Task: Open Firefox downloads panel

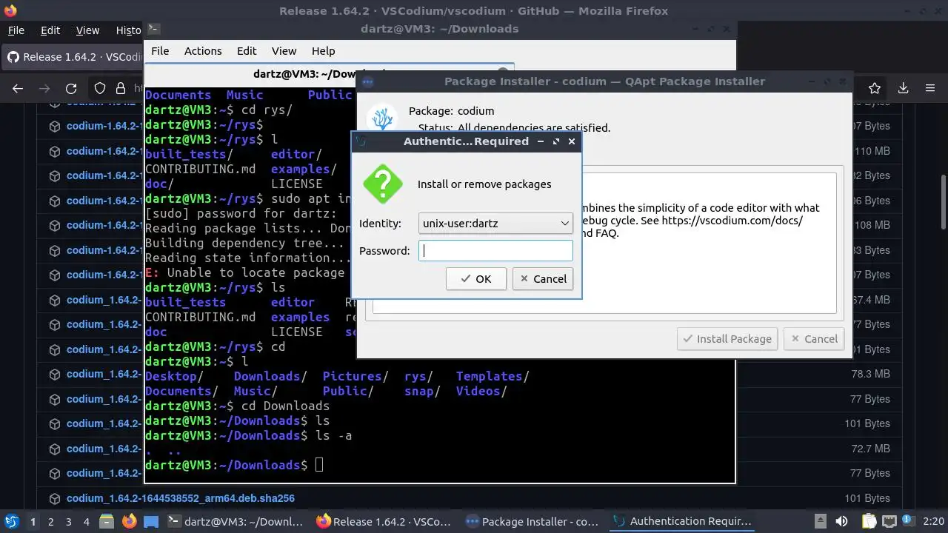Action: 903,88
